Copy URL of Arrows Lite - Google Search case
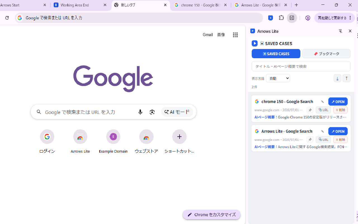Screen dimensions: 358x224 (323, 140)
